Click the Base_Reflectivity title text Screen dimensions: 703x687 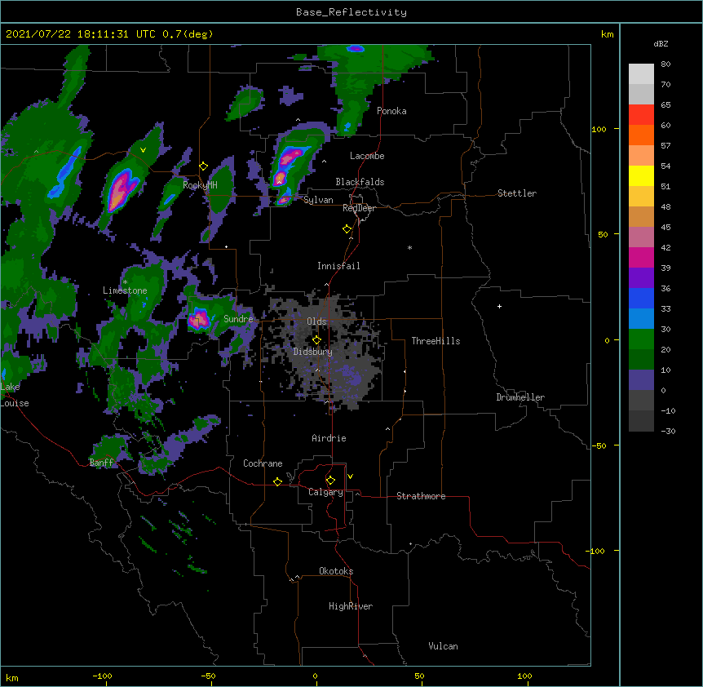(x=351, y=12)
